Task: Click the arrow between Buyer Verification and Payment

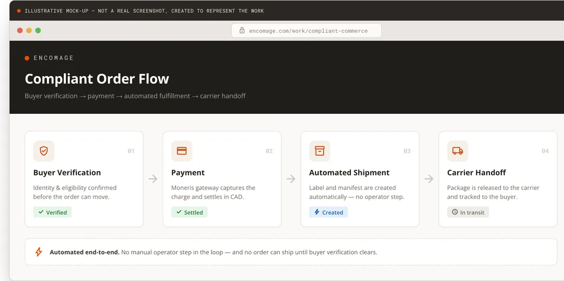Action: (x=153, y=179)
